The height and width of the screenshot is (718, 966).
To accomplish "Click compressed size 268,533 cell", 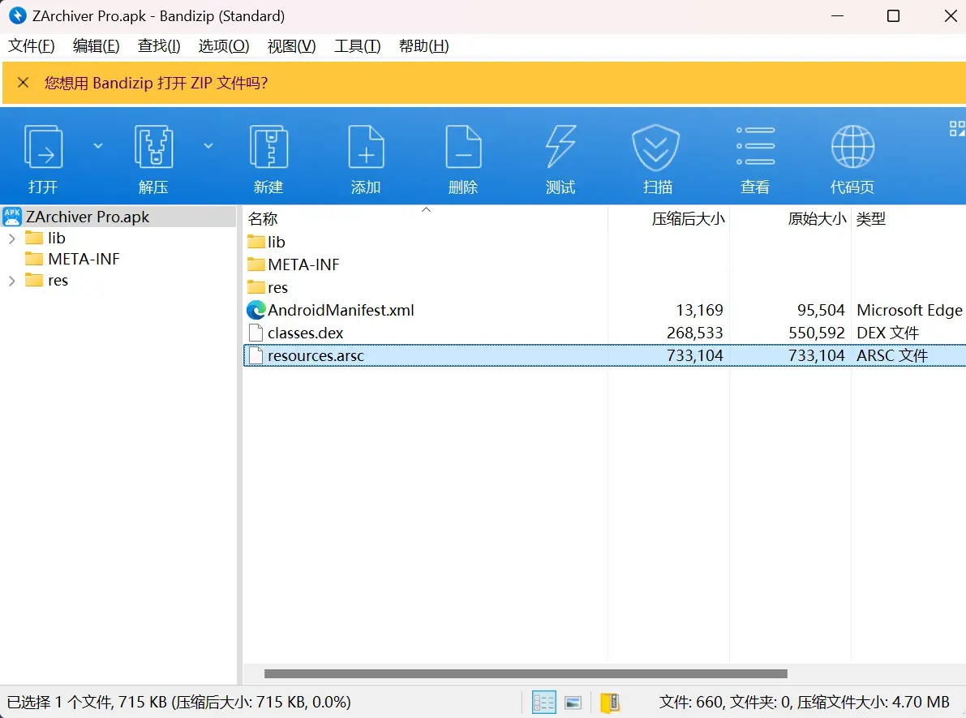I will coord(694,333).
